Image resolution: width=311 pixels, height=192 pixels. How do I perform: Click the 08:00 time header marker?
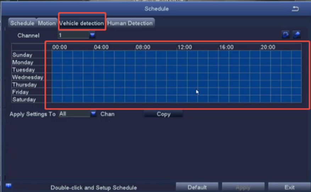pyautogui.click(x=143, y=47)
